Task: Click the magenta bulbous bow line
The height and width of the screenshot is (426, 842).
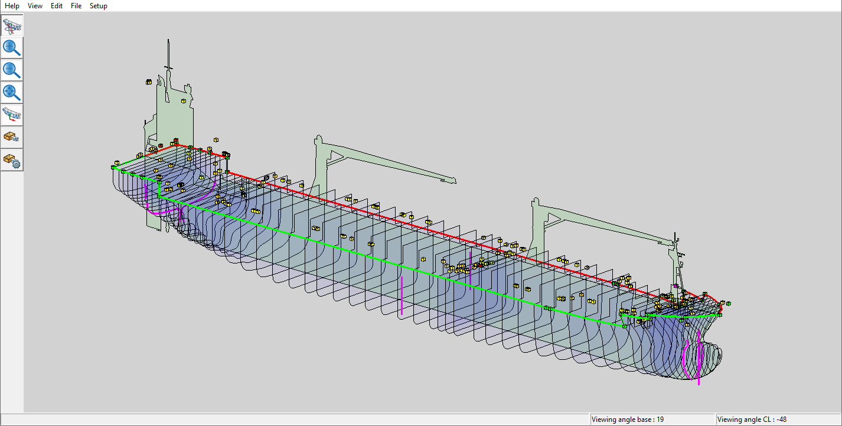Action: click(699, 357)
